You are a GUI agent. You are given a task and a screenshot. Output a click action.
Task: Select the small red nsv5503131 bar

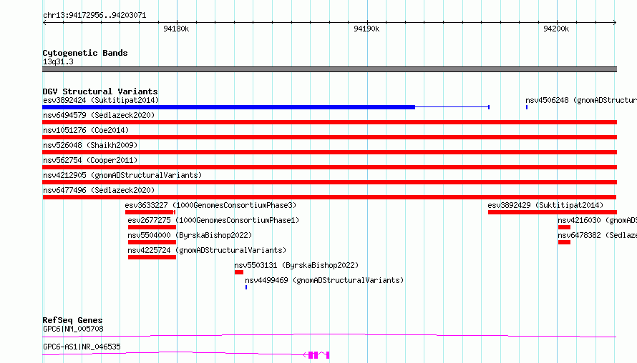coord(239,272)
